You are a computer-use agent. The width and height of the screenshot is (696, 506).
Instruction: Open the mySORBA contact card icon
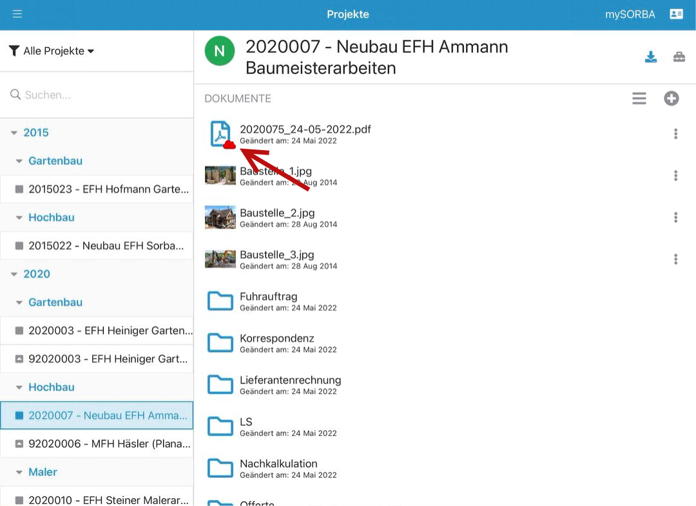[x=676, y=14]
